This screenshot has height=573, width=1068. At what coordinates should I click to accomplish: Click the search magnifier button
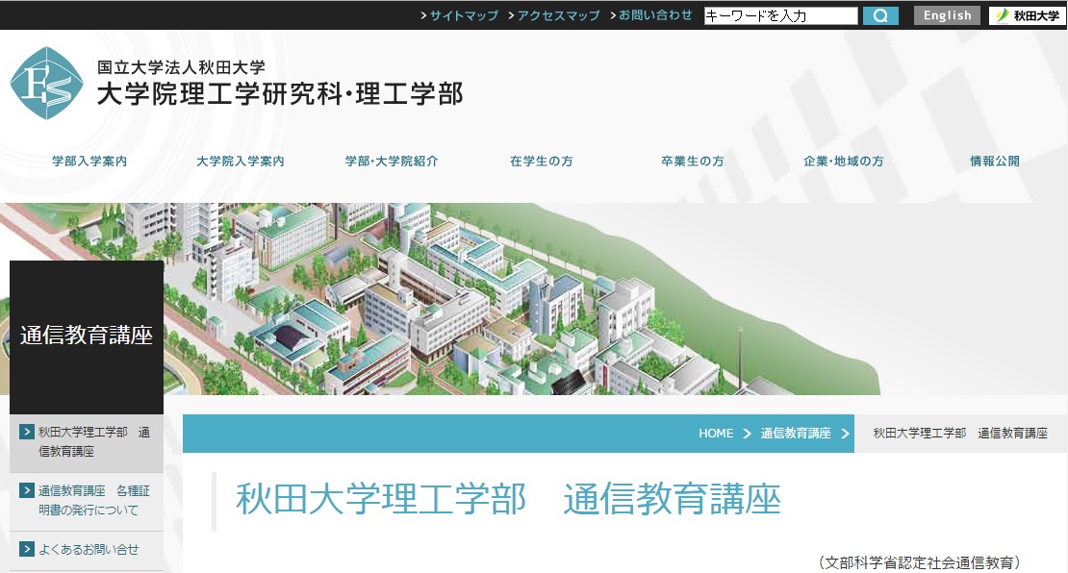click(880, 15)
